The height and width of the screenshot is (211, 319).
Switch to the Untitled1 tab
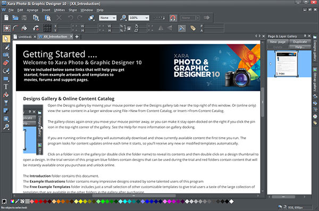pos(25,37)
